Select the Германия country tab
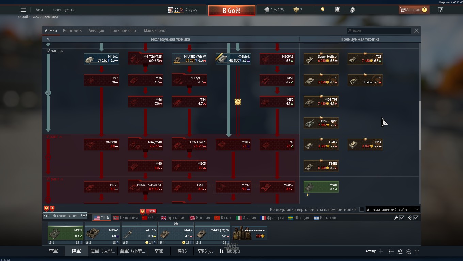 125,218
